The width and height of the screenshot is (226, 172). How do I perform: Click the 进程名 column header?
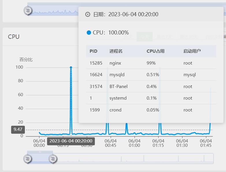[116, 51]
